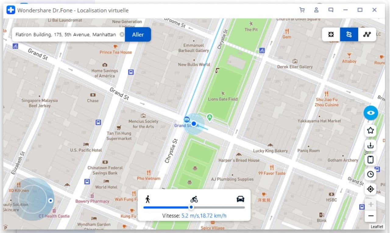
Task: Click U.S. Pacific Hotel label
Action: 86,150
